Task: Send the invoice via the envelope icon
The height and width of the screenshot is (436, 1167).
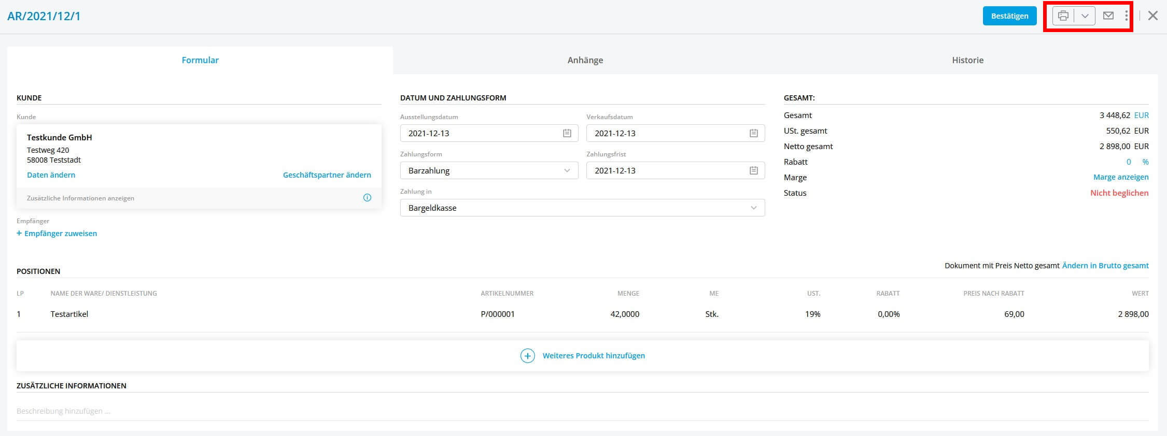Action: (x=1108, y=16)
